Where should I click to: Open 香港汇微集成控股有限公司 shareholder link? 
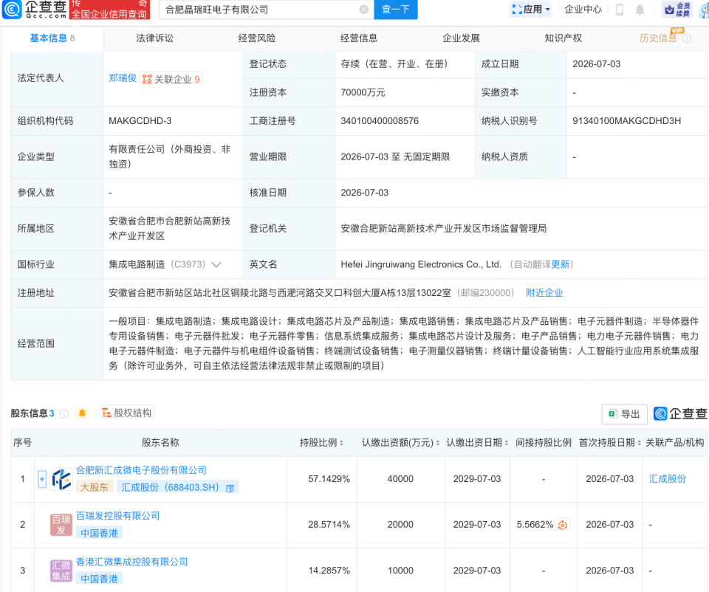click(131, 562)
